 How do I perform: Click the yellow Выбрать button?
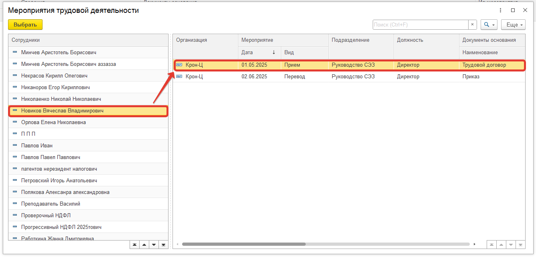(x=25, y=24)
